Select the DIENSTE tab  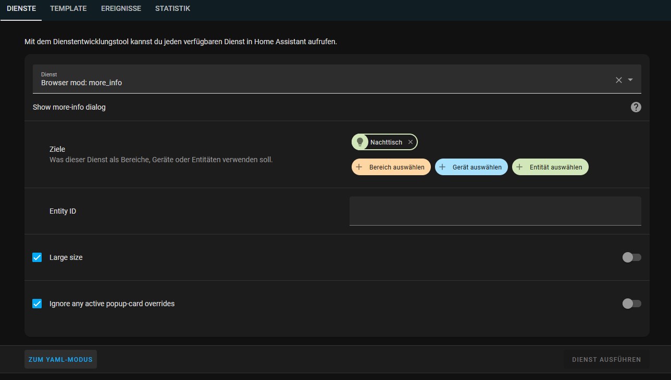point(21,8)
